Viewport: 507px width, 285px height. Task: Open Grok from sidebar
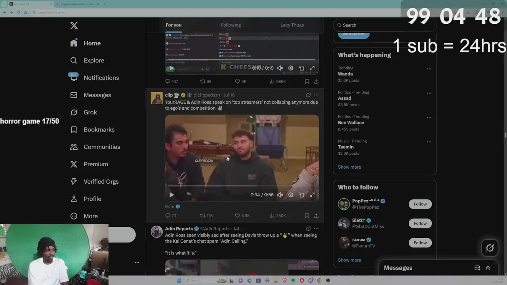click(84, 112)
